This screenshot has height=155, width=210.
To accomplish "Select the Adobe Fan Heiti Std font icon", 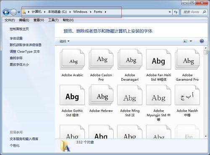I will tap(159, 59).
